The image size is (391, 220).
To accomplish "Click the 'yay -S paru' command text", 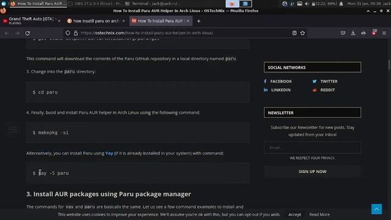I will 53,173.
